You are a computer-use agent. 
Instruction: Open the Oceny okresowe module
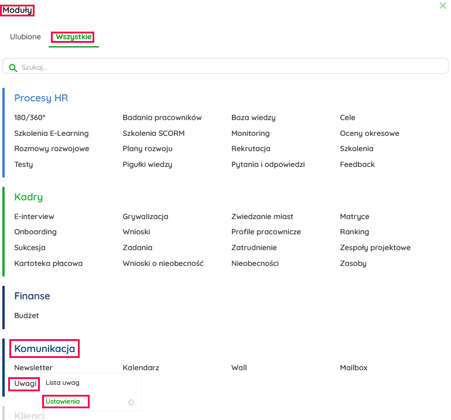[x=369, y=134]
